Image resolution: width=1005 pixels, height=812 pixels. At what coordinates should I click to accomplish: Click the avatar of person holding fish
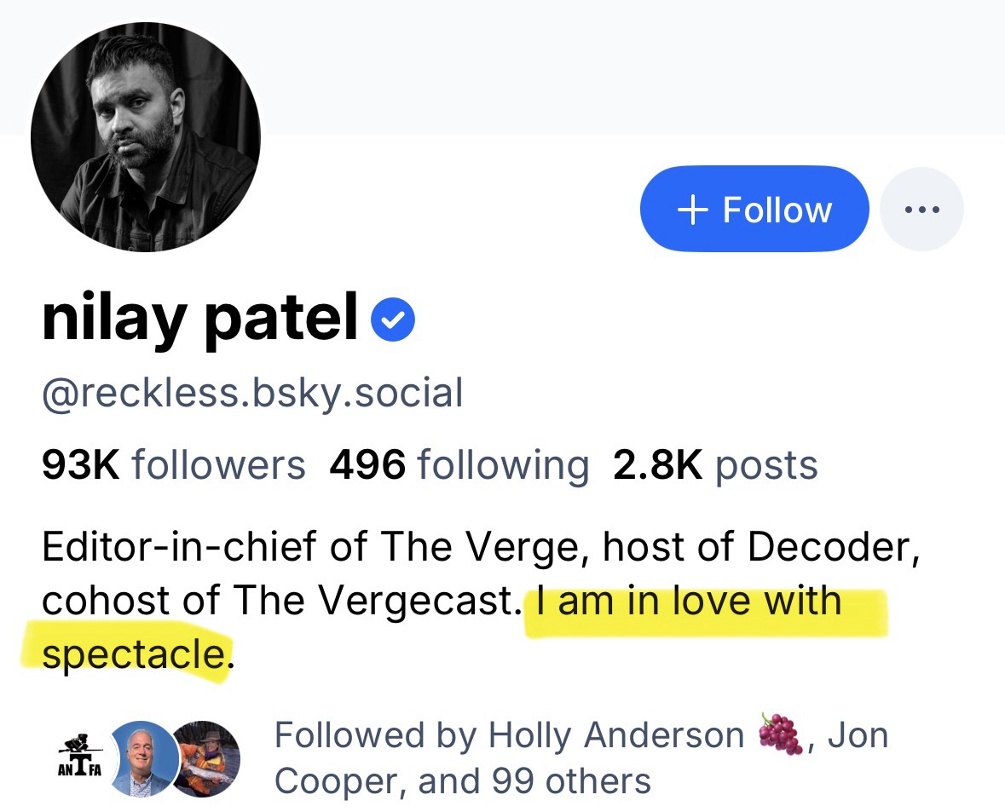[206, 757]
